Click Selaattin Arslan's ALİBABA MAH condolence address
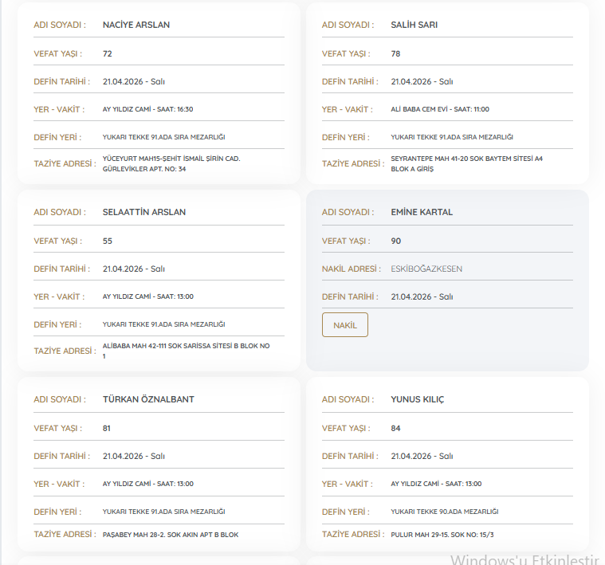The width and height of the screenshot is (605, 565). 186,351
